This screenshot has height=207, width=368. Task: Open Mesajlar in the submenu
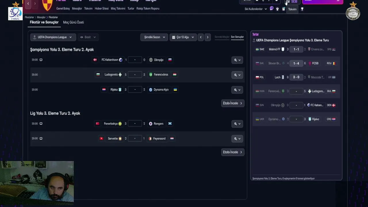[77, 9]
